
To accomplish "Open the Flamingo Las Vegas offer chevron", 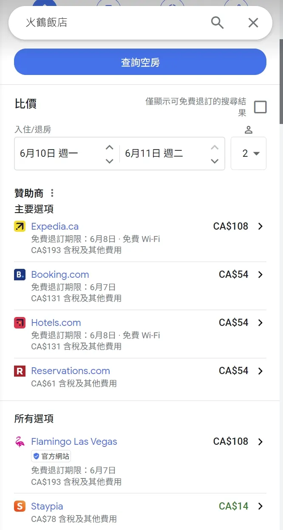I will pos(260,442).
